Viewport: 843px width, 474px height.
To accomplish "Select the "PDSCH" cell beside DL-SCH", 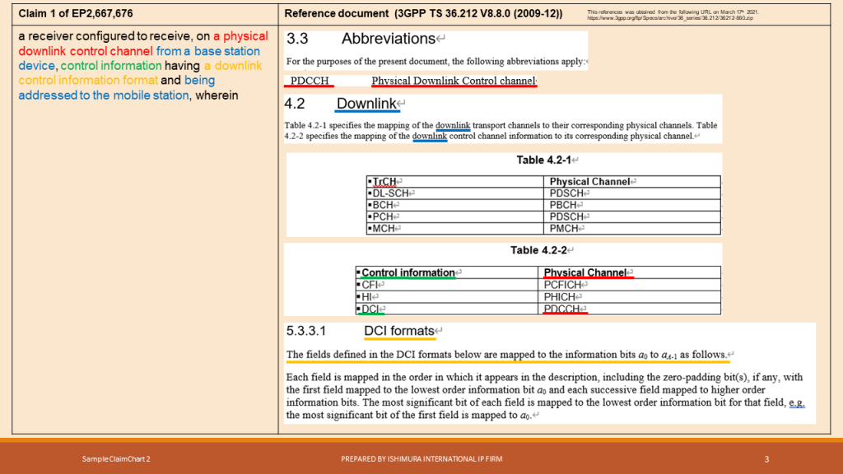I will [563, 193].
